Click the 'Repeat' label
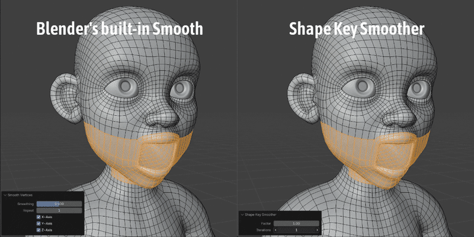Screen dimensions: 474x237 28,210
